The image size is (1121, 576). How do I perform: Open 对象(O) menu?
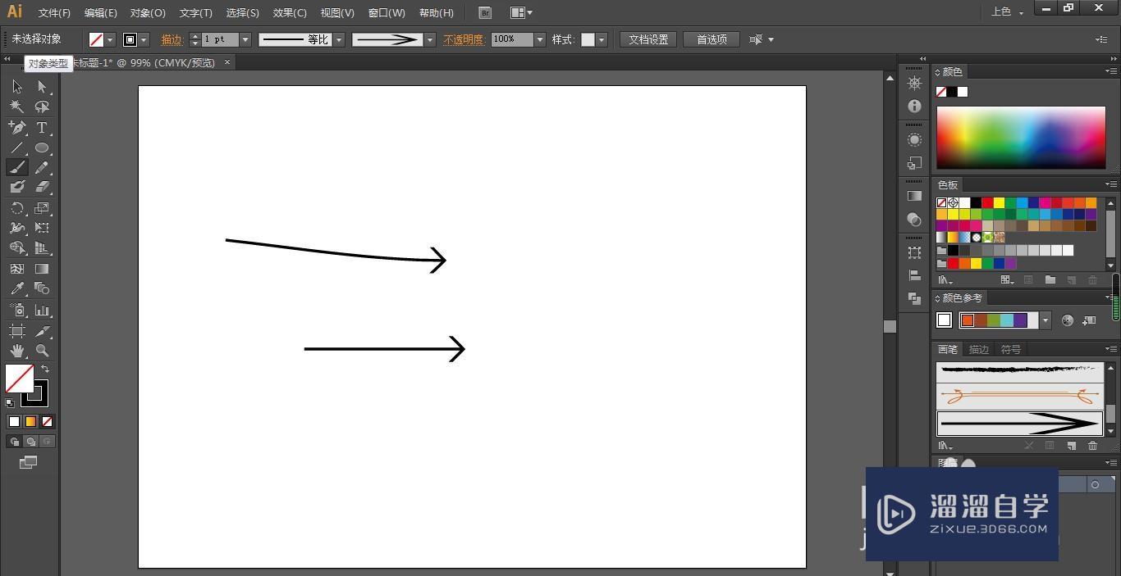148,12
